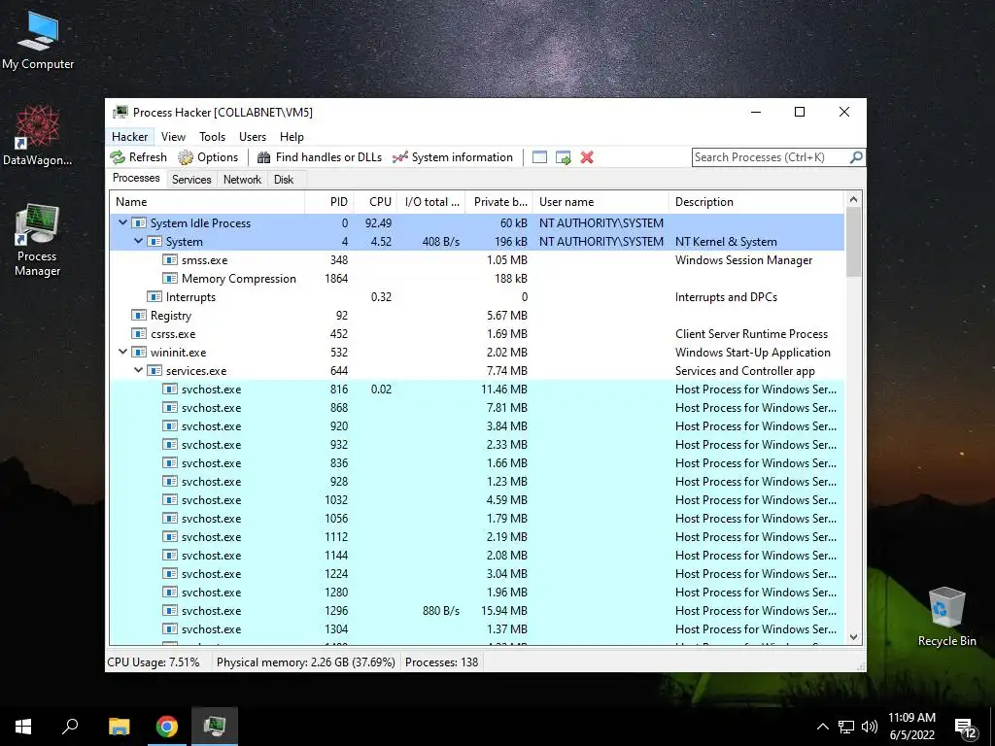Viewport: 995px width, 746px height.
Task: Click the find window toolbar icon
Action: click(x=539, y=157)
